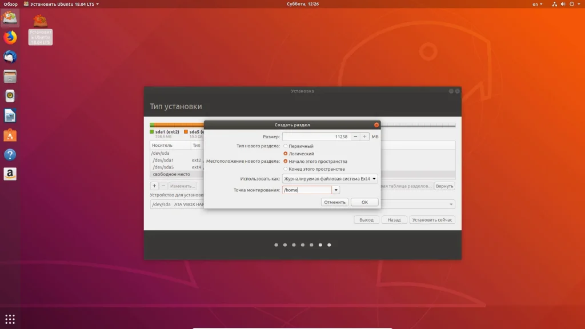Expand the mount point dropdown arrow
585x329 pixels.
click(x=336, y=190)
